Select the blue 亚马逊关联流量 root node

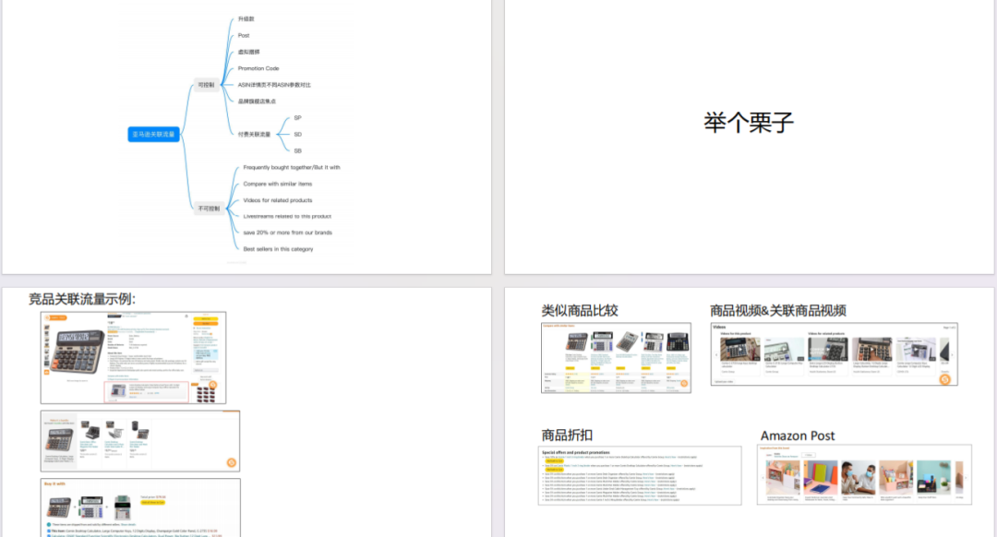[153, 134]
